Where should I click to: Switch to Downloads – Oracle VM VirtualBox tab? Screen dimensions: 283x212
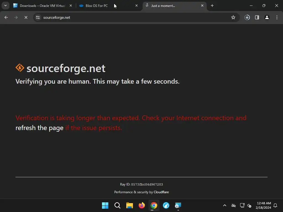click(x=42, y=6)
